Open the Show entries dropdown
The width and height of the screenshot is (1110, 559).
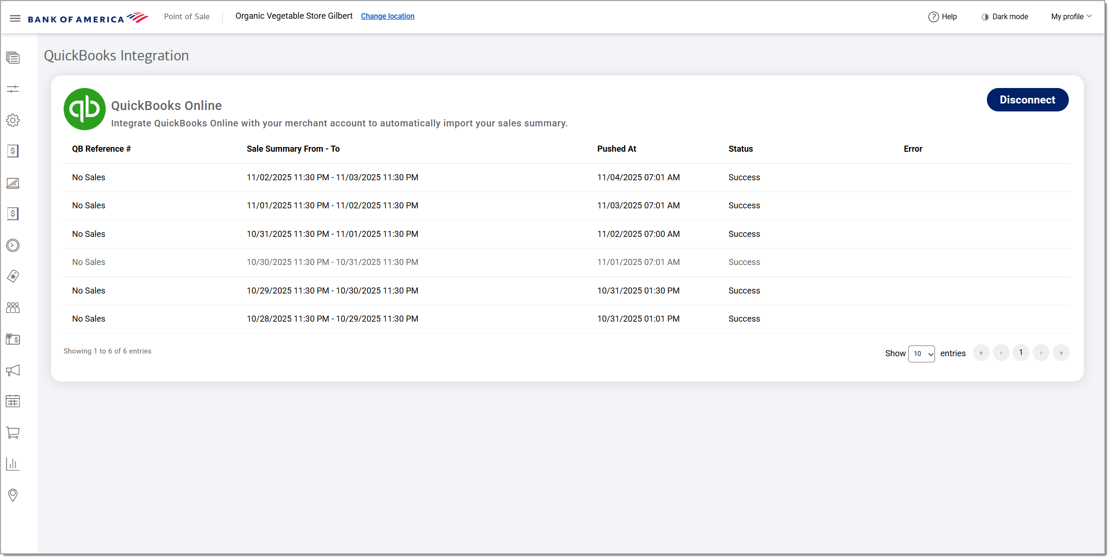pos(921,353)
